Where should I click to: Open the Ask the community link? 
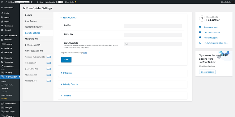click(212, 32)
